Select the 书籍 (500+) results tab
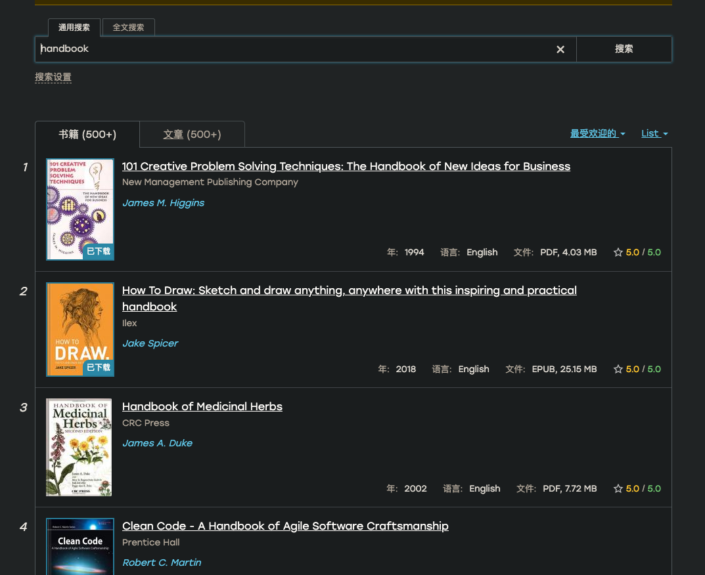 87,135
